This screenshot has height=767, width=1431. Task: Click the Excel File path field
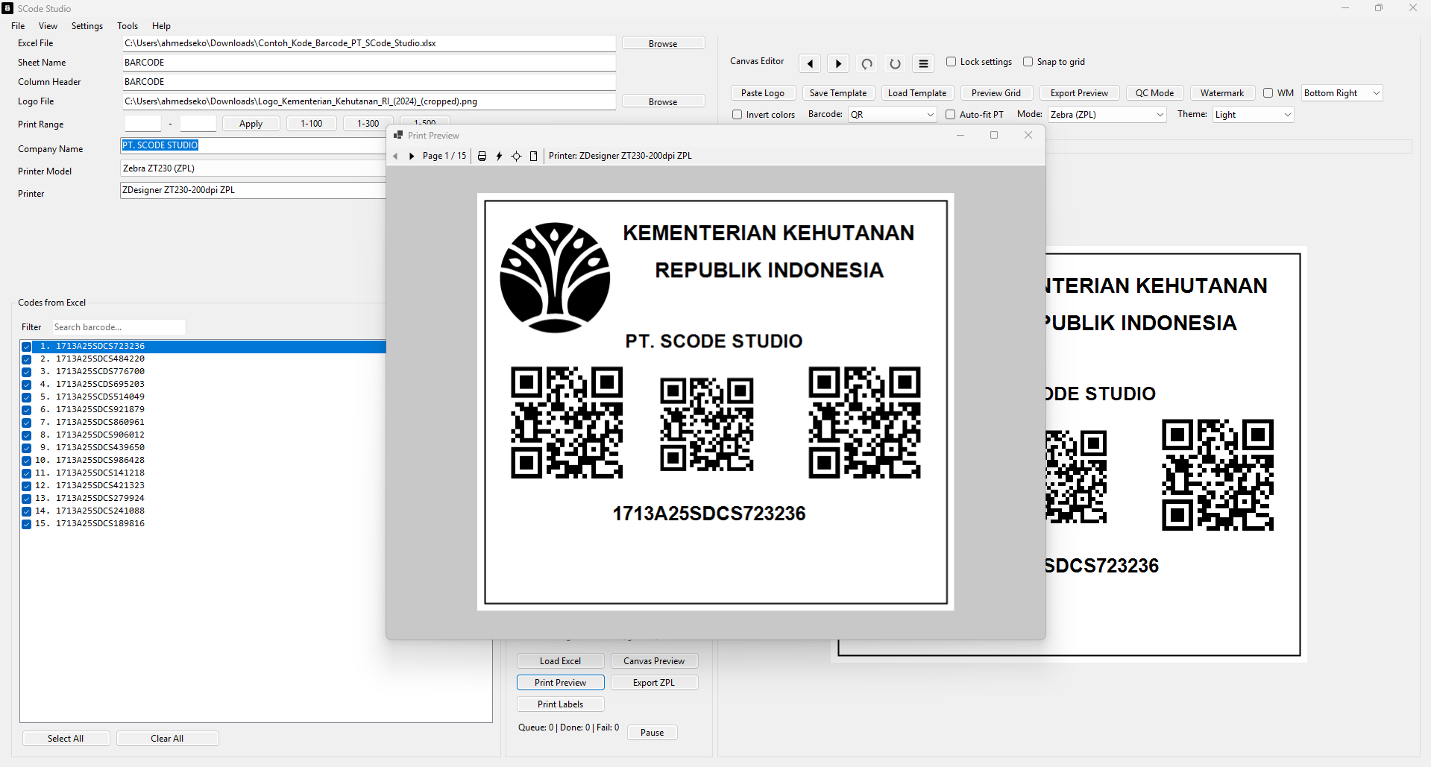coord(369,43)
